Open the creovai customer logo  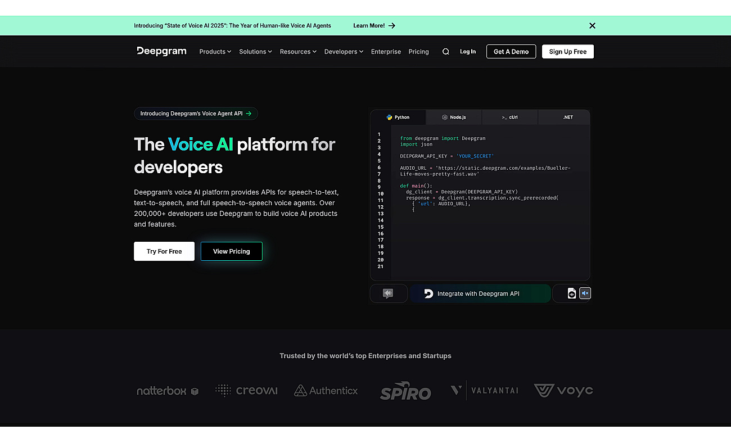coord(246,390)
